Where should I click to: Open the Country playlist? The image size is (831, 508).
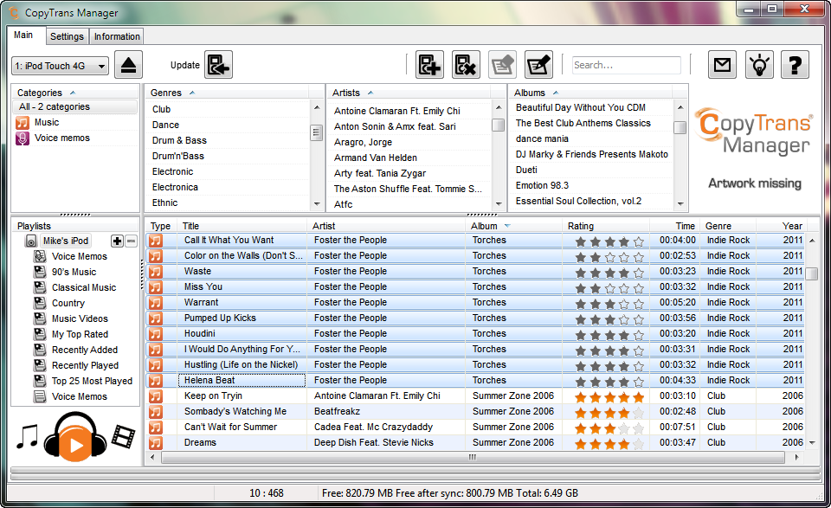pos(68,303)
